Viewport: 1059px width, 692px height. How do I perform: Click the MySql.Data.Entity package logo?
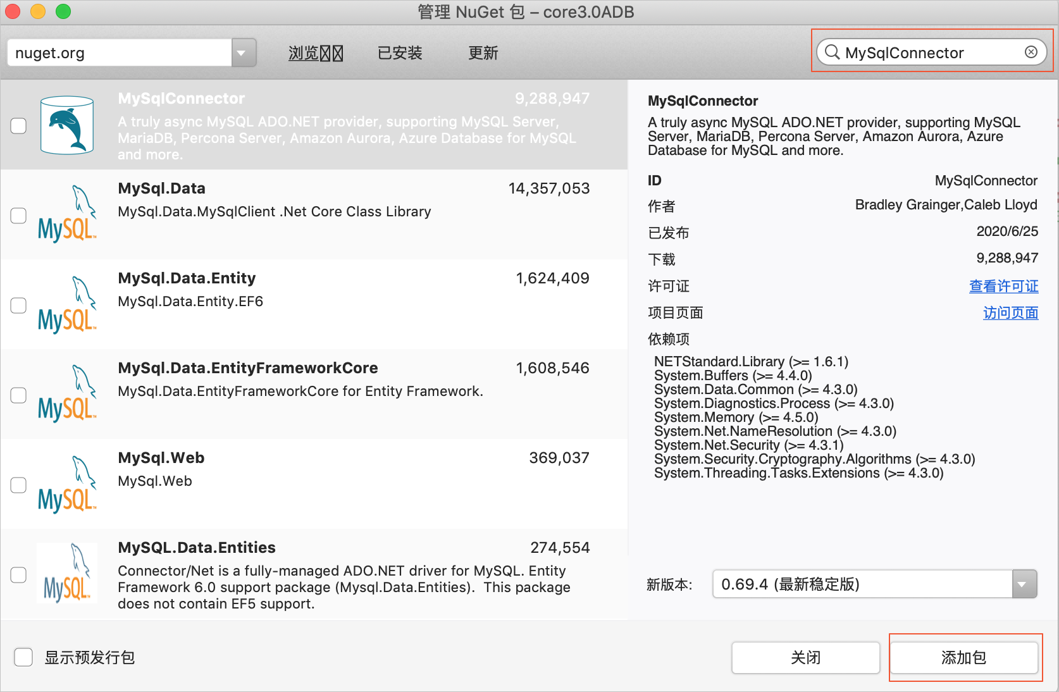[x=67, y=304]
